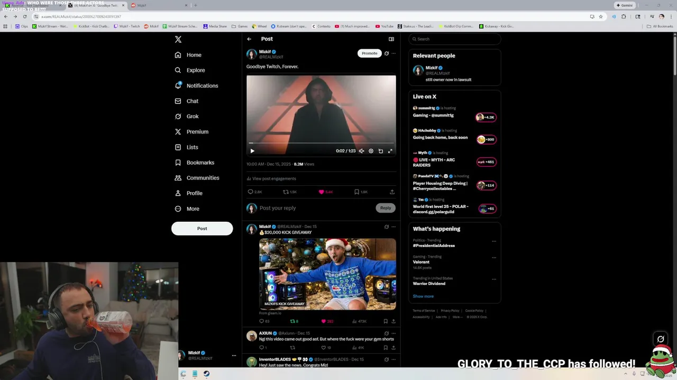The height and width of the screenshot is (380, 677).
Task: Toggle like on Kick Giveaway post
Action: pyautogui.click(x=324, y=321)
